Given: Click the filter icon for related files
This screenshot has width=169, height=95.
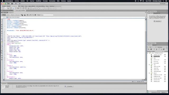Looking at the screenshot, I should click(145, 13).
